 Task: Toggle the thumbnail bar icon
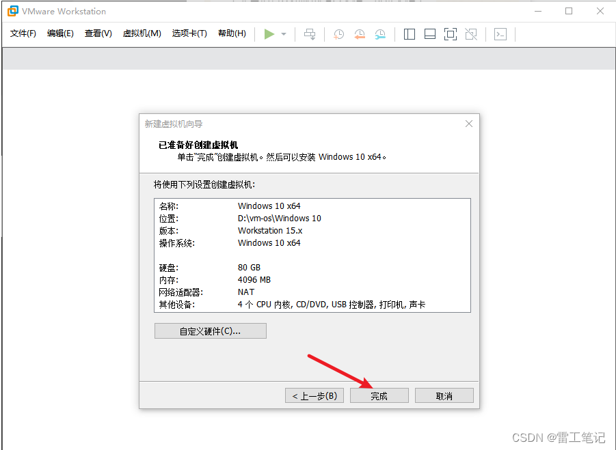[x=430, y=34]
